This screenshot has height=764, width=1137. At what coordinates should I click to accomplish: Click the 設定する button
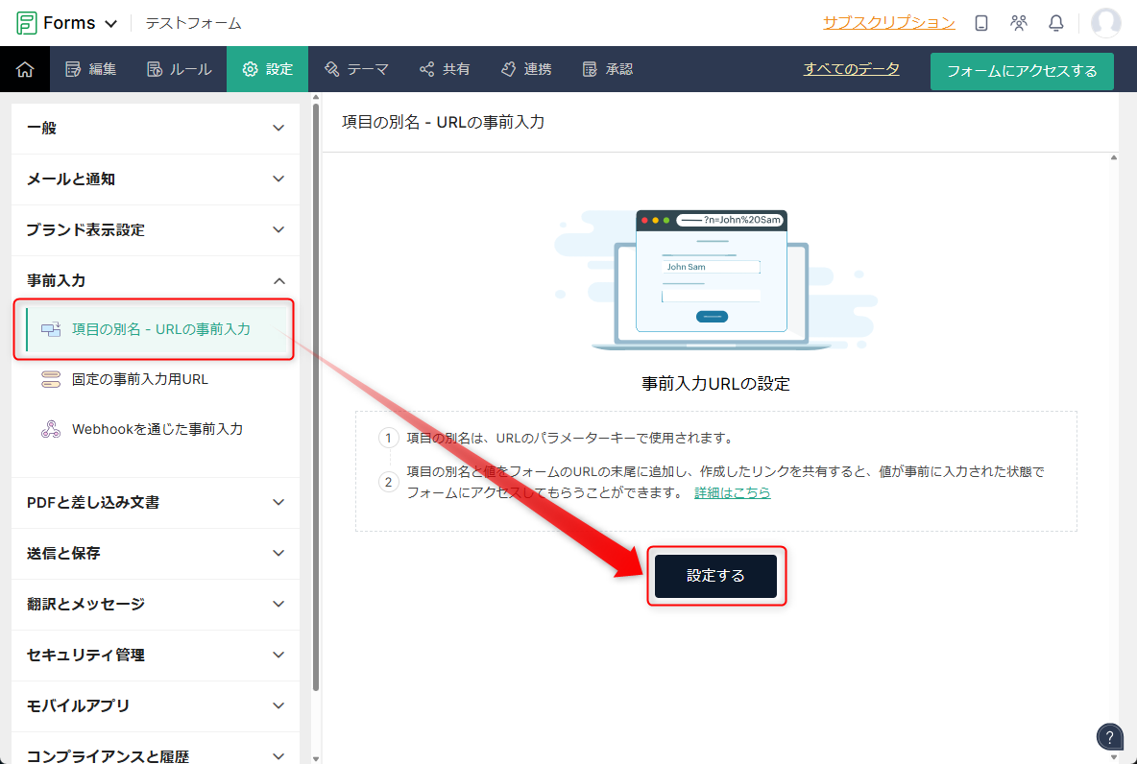click(715, 576)
